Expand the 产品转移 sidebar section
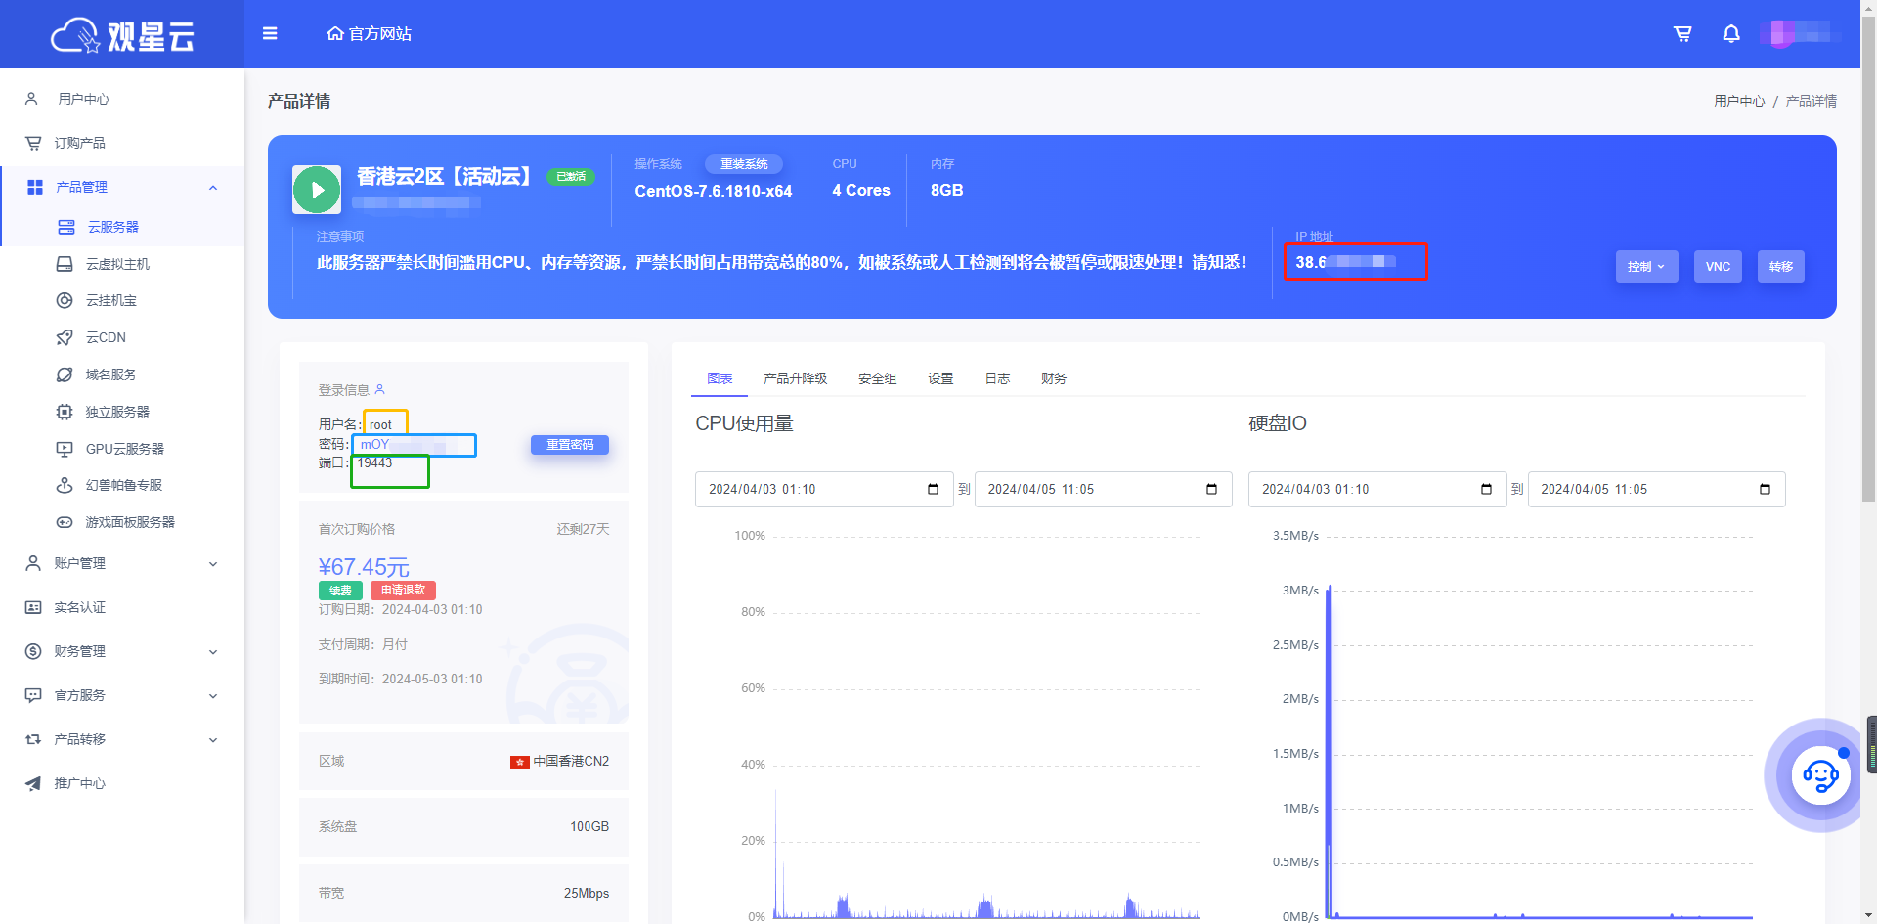 pos(213,739)
